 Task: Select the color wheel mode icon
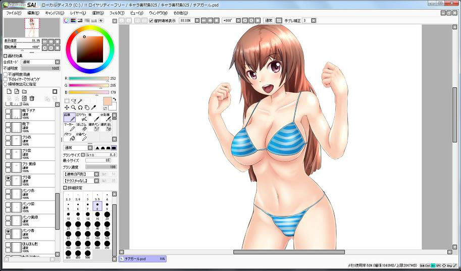pyautogui.click(x=66, y=21)
